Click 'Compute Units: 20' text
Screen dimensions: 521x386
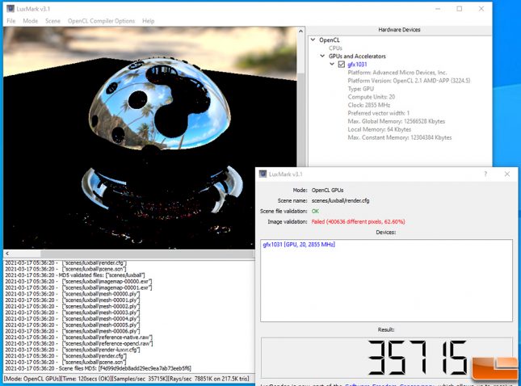pos(371,97)
